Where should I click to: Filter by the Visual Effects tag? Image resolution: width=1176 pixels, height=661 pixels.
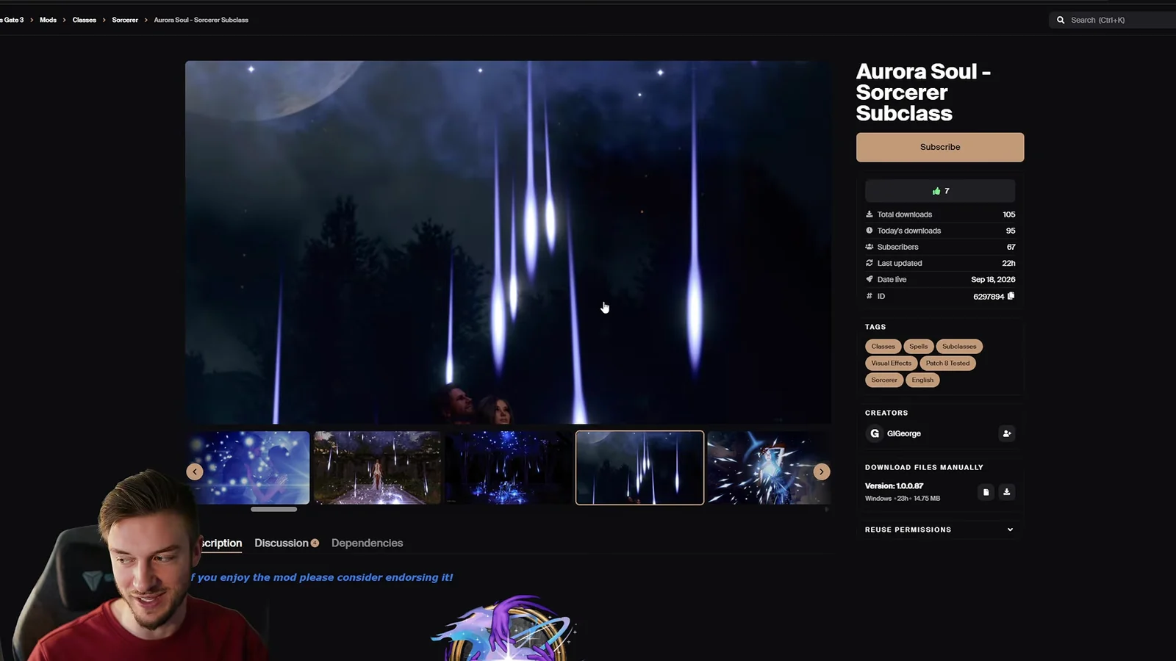coord(892,363)
